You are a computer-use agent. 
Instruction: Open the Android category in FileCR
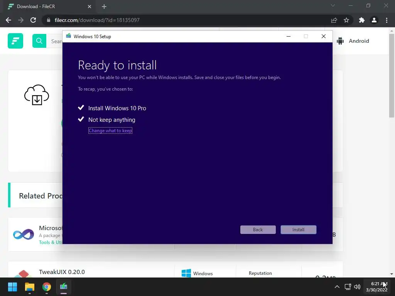(x=353, y=41)
